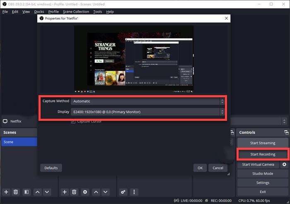Click the Properties dialog resize grip
Image resolution: width=290 pixels, height=204 pixels.
pyautogui.click(x=229, y=174)
